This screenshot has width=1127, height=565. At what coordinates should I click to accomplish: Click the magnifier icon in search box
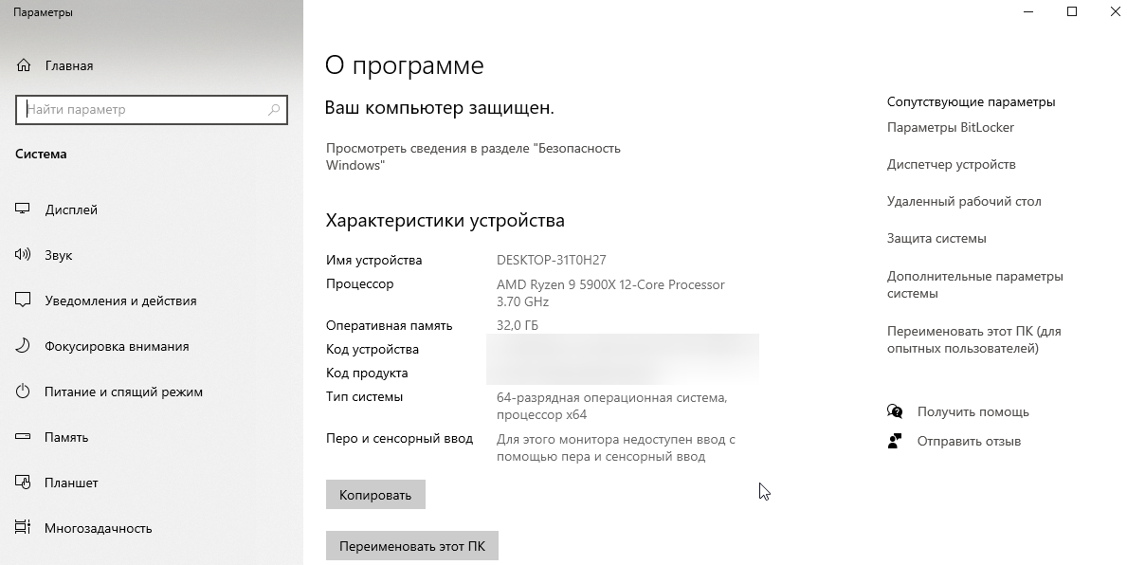274,110
